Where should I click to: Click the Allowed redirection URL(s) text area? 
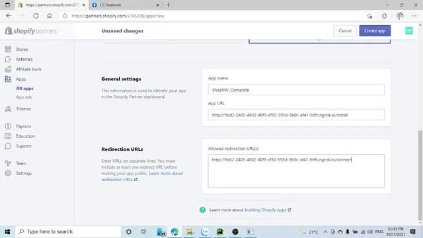pyautogui.click(x=296, y=171)
